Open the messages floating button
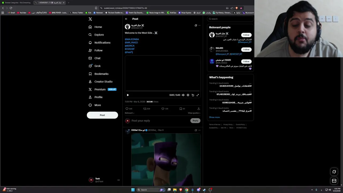Image resolution: width=343 pixels, height=193 pixels. click(334, 181)
